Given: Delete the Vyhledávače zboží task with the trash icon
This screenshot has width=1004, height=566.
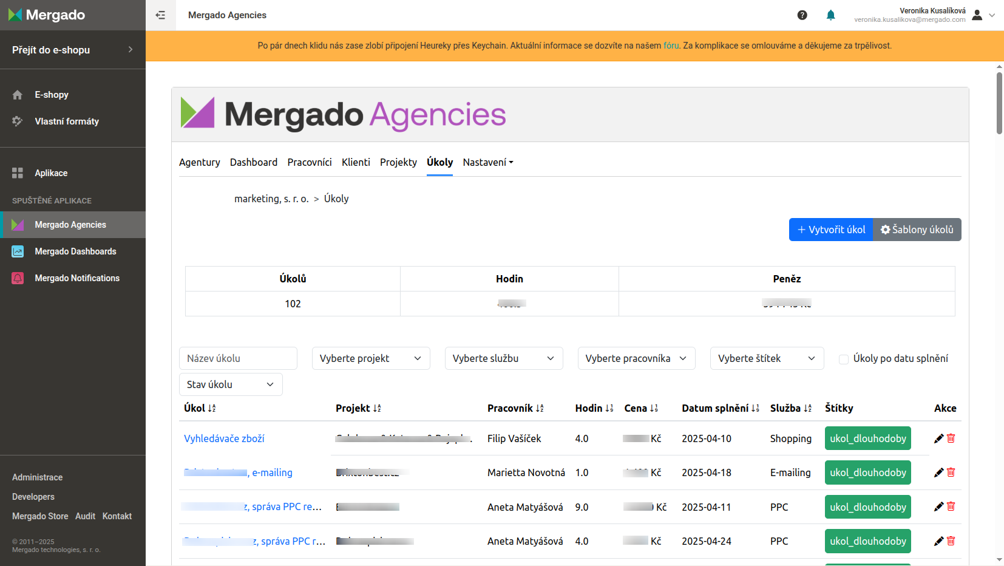Looking at the screenshot, I should pyautogui.click(x=951, y=438).
